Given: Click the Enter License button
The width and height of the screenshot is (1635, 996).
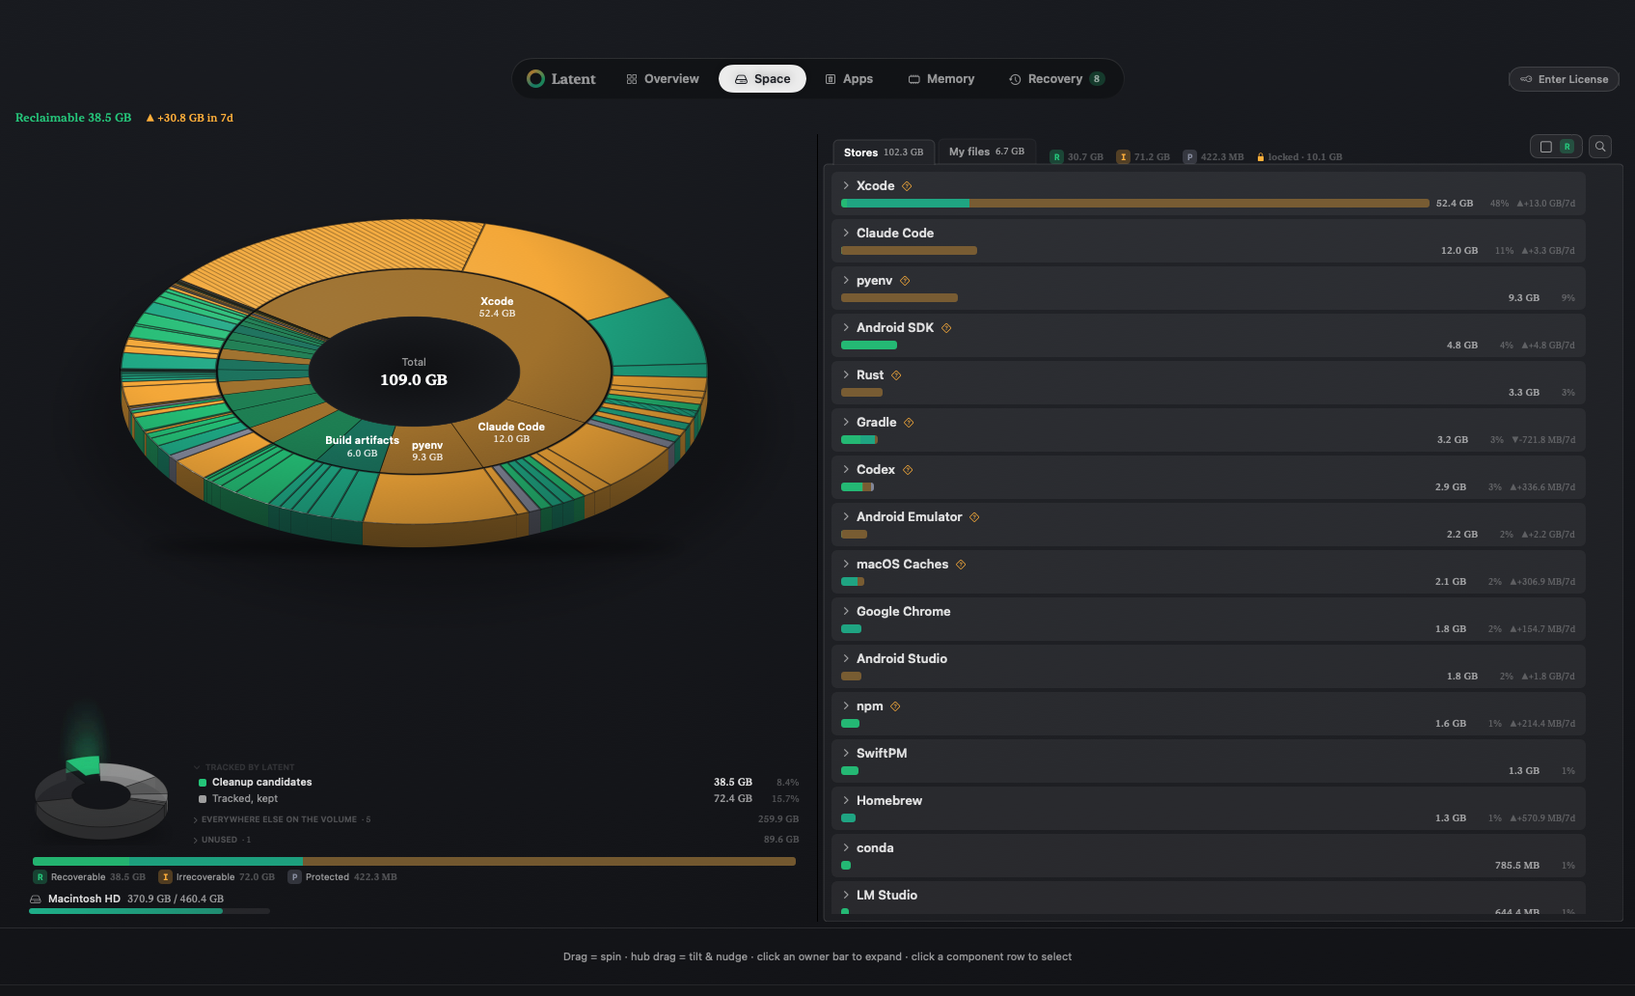Looking at the screenshot, I should (x=1564, y=79).
